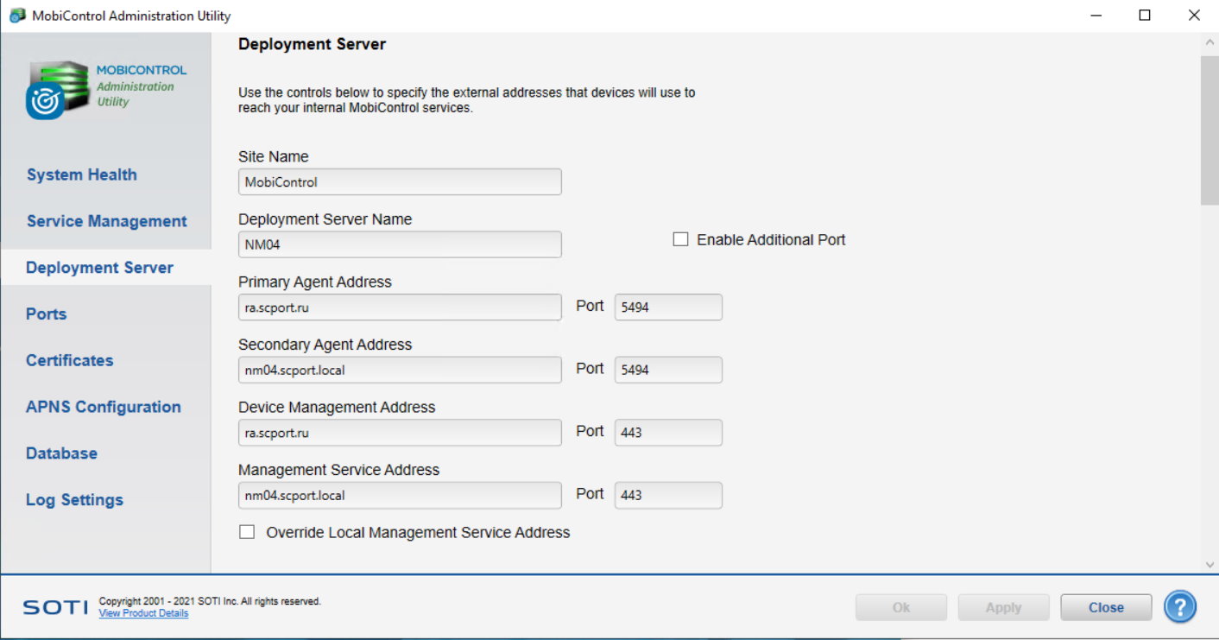Screen dimensions: 1219x640
Task: Open the View Product Details link
Action: [x=143, y=614]
